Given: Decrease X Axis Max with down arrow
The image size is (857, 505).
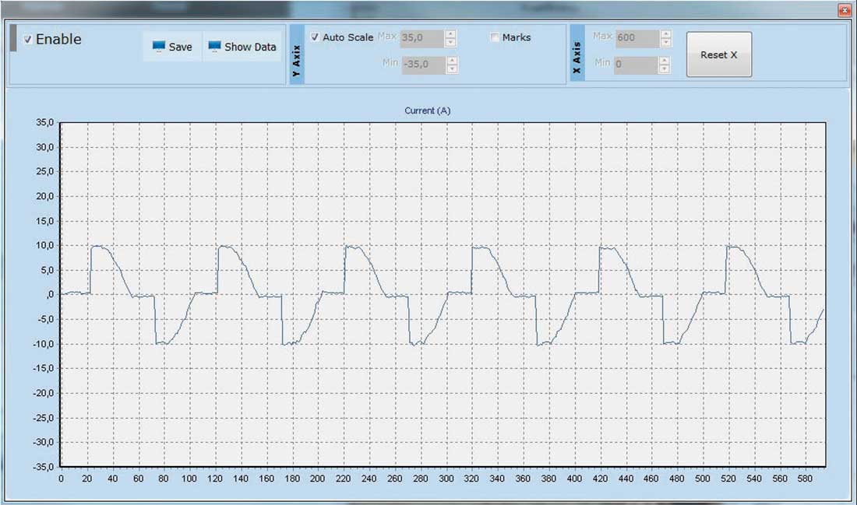Looking at the screenshot, I should click(x=665, y=43).
